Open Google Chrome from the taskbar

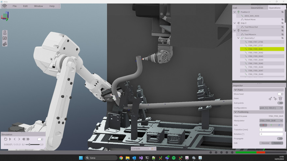121,158
